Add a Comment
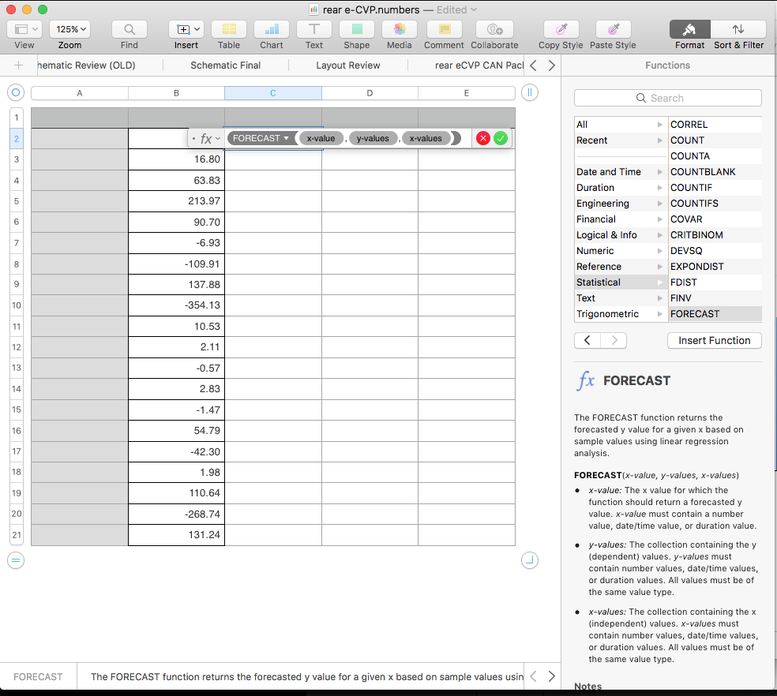 (x=444, y=30)
